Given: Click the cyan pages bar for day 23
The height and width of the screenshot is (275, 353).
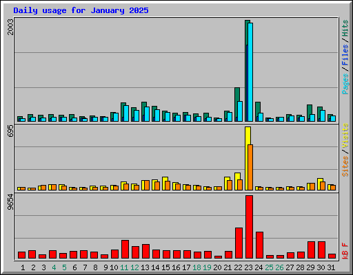Looking at the screenshot, I should (x=250, y=72).
